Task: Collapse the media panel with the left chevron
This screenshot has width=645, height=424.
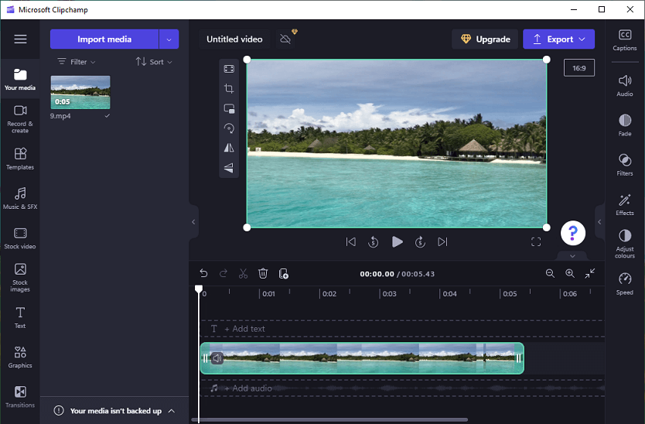Action: click(x=193, y=222)
